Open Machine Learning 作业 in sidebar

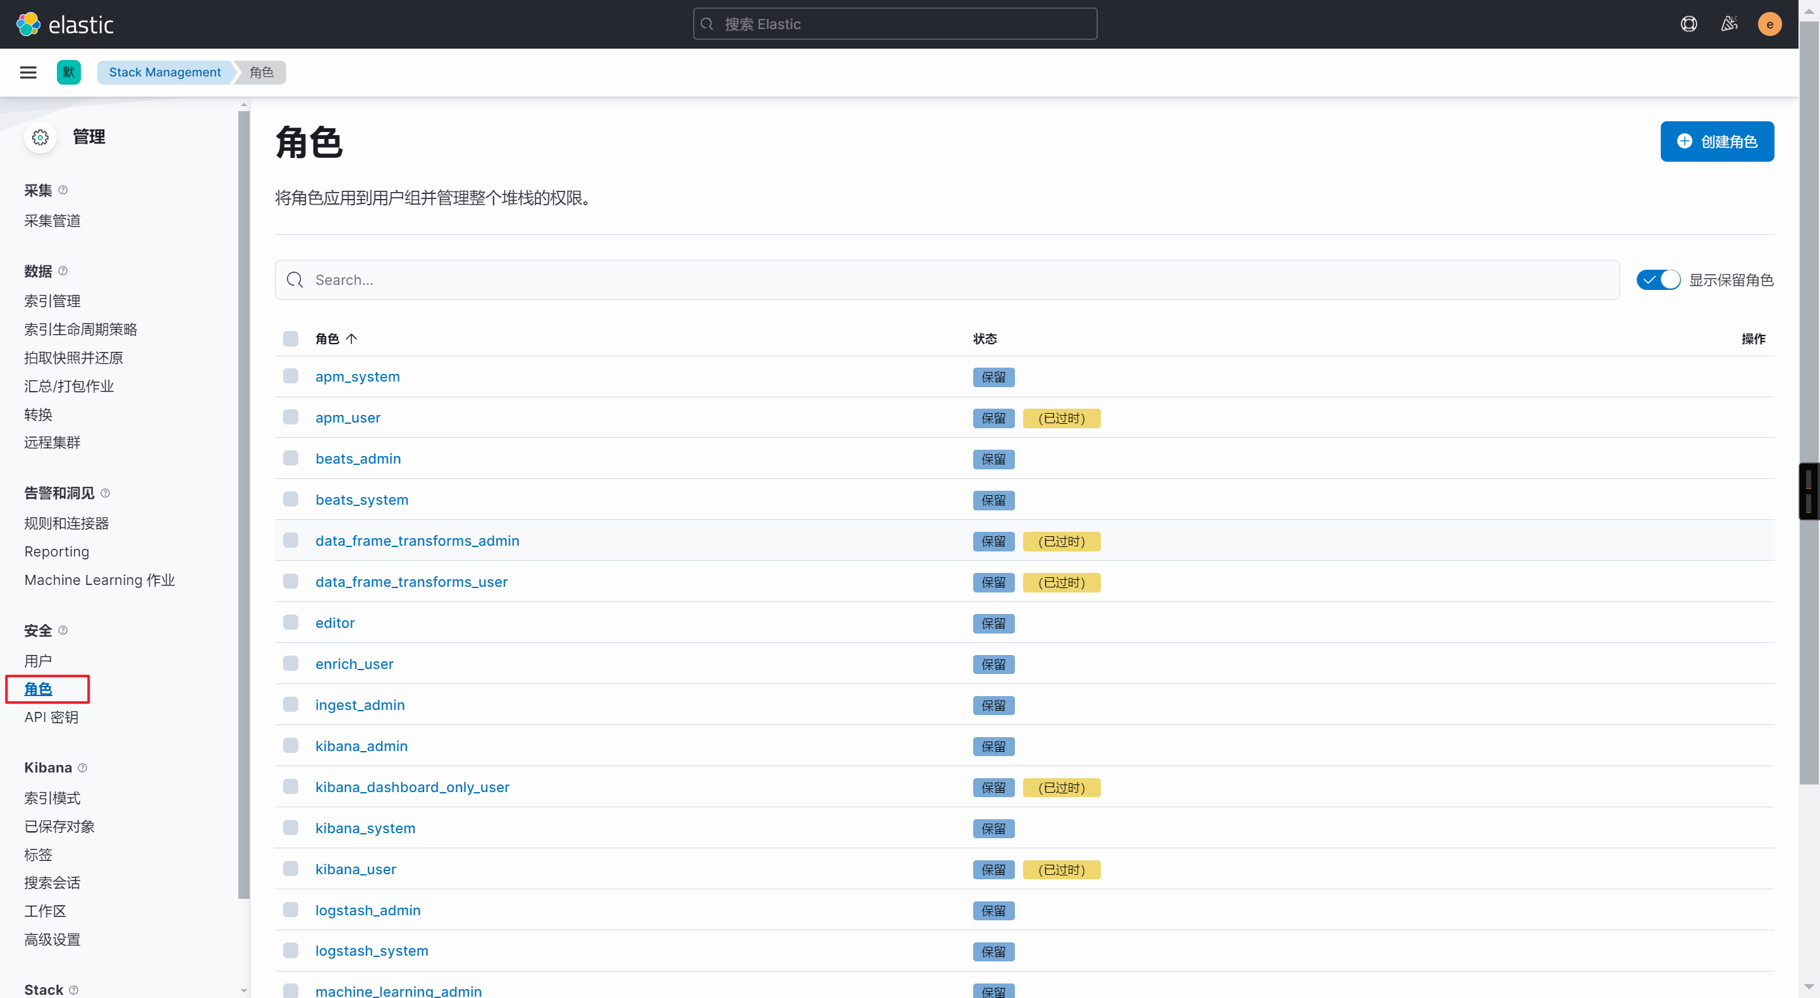100,580
